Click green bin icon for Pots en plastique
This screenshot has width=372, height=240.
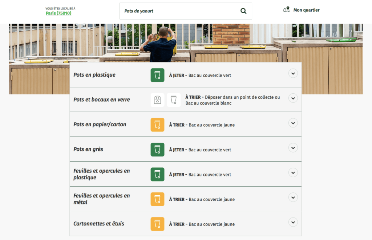click(x=157, y=75)
